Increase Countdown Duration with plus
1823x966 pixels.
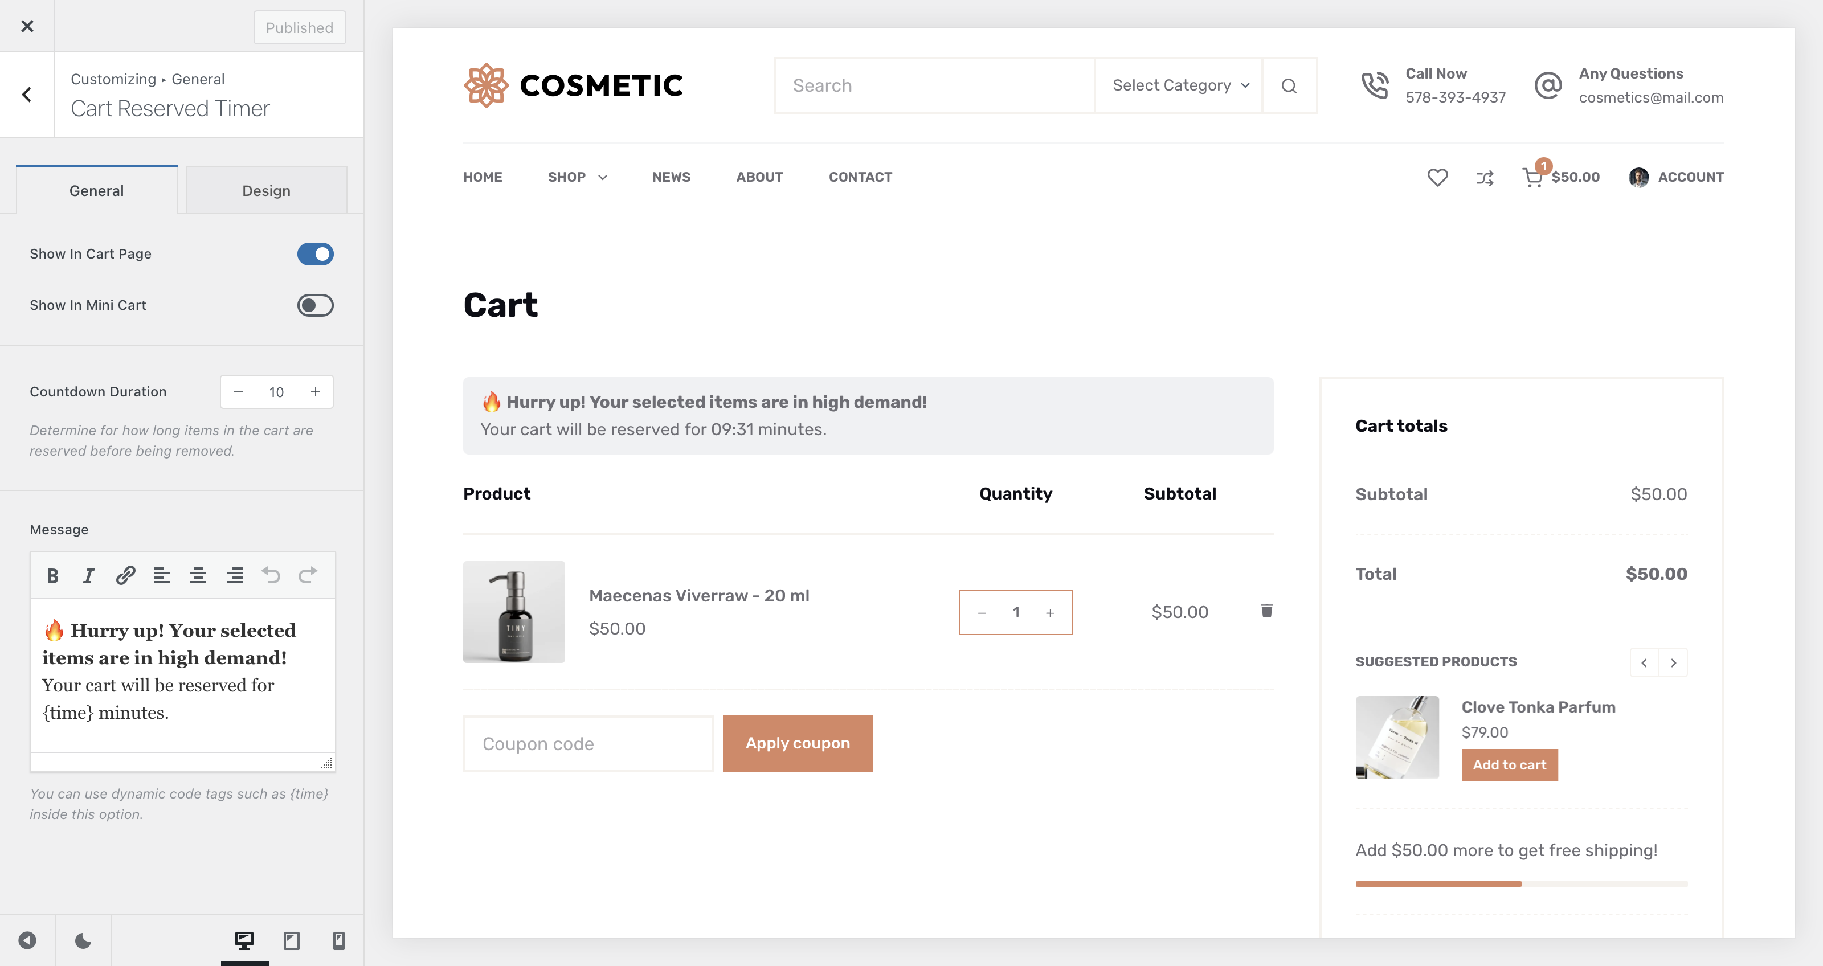coord(316,392)
